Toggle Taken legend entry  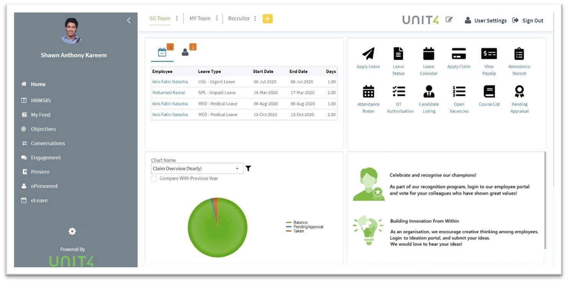[x=295, y=231]
